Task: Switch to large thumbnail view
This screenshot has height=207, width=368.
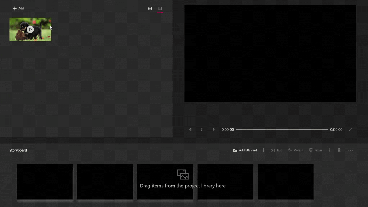Action: [x=150, y=8]
